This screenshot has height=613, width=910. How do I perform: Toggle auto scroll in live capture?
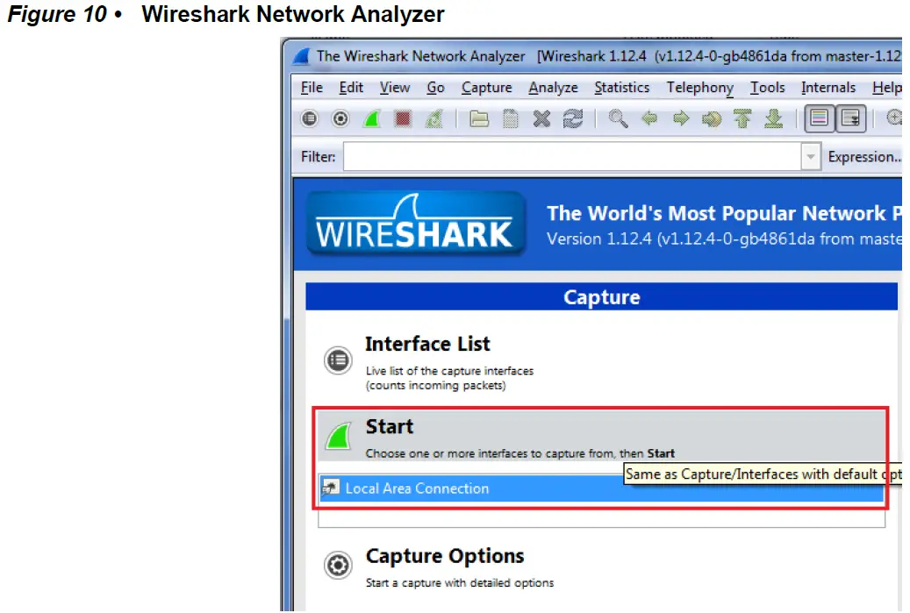point(851,119)
